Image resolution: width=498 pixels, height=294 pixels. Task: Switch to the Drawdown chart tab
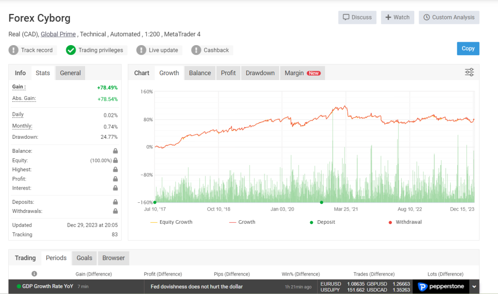(x=260, y=73)
